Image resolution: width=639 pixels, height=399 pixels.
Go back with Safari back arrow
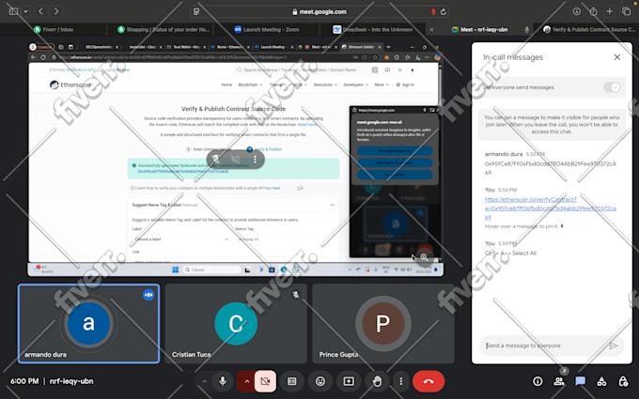click(40, 11)
